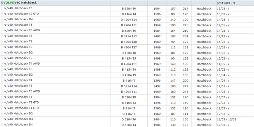Click magnifier icon for T5 AWD 154 kW row
Viewport: 254px width, 127px height.
point(5,31)
